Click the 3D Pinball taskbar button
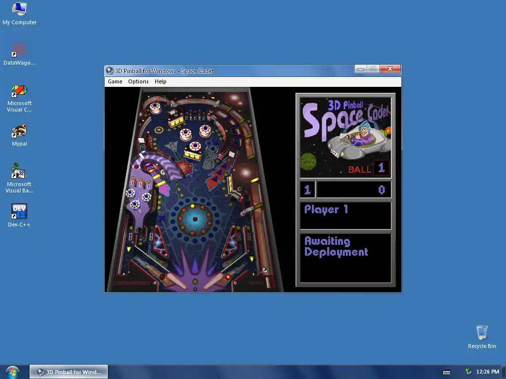Screen dimensions: 506x379 point(69,372)
